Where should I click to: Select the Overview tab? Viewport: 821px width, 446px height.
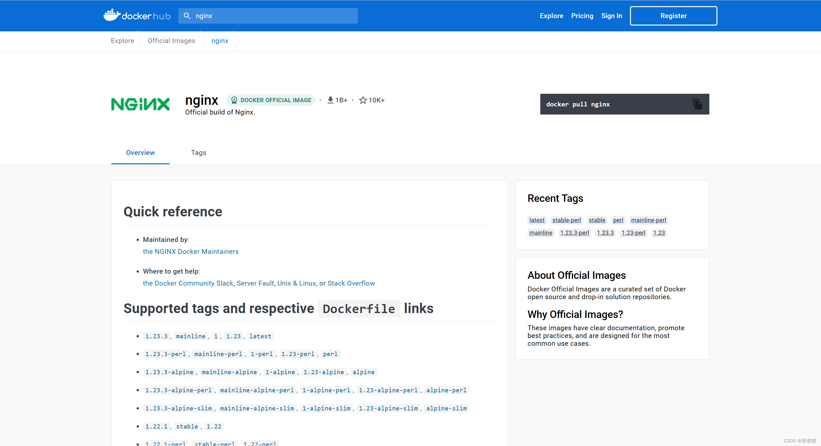(140, 153)
